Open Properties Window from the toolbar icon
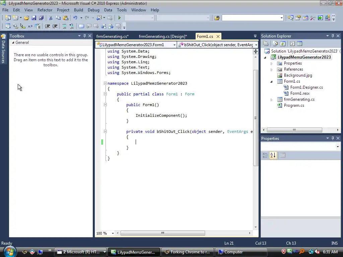The height and width of the screenshot is (257, 343). [x=298, y=18]
